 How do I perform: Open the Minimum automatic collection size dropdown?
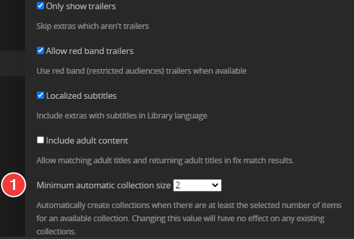click(197, 185)
